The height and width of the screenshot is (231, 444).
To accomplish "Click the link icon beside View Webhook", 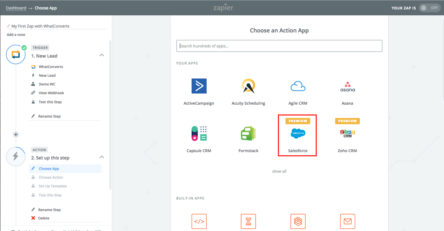I will pyautogui.click(x=33, y=93).
